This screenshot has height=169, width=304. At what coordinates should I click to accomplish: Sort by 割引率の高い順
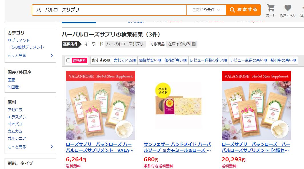283,60
